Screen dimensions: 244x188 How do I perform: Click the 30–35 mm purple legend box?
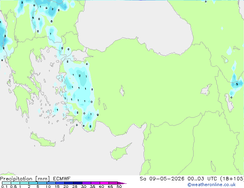pyautogui.click(x=86, y=183)
